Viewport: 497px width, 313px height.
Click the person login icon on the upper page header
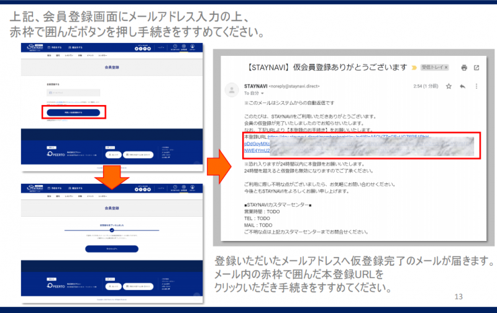(x=193, y=47)
